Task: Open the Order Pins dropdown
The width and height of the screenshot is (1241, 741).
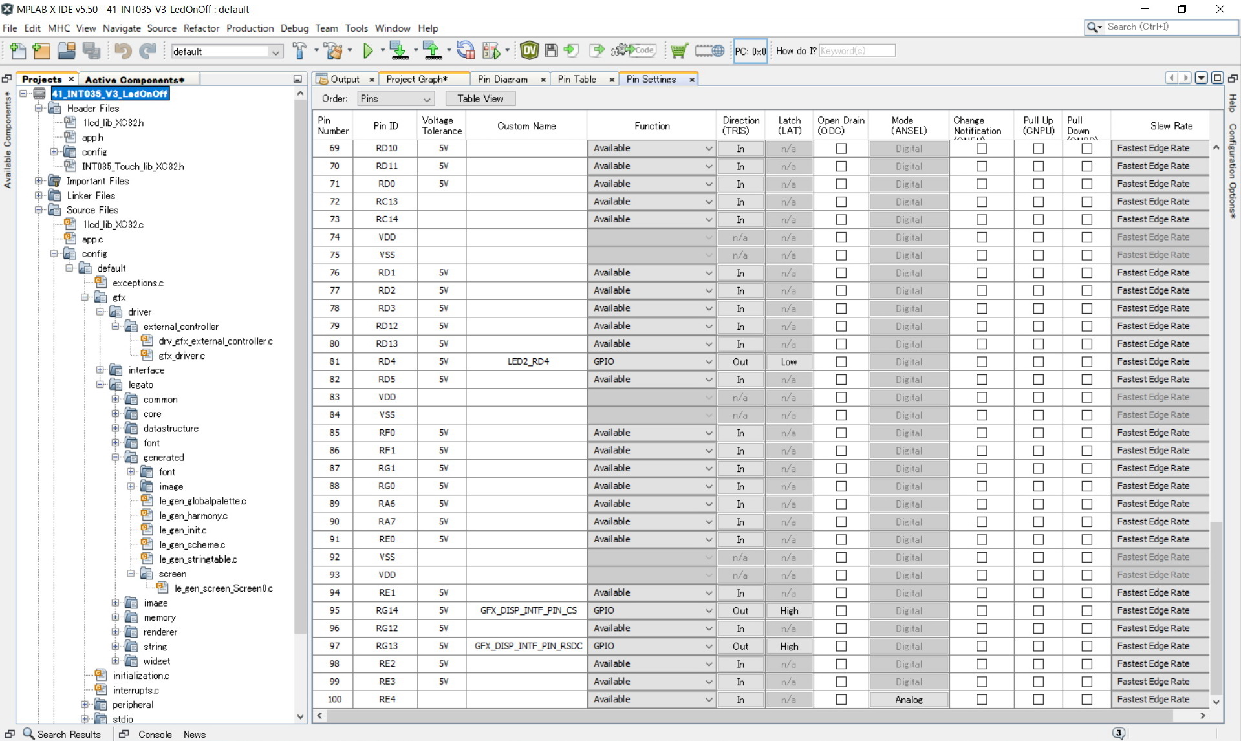Action: coord(395,99)
